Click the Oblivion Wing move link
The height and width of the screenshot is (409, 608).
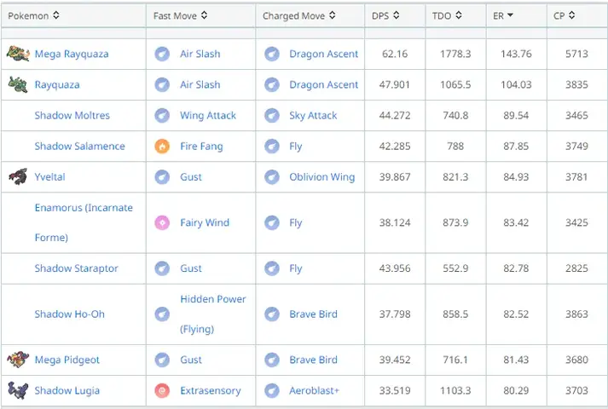click(x=321, y=176)
